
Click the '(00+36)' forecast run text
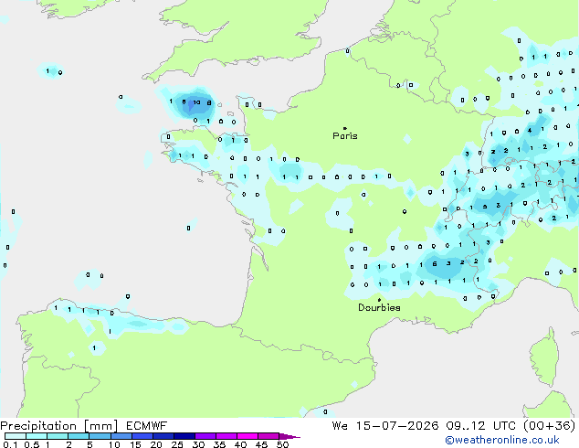point(550,426)
